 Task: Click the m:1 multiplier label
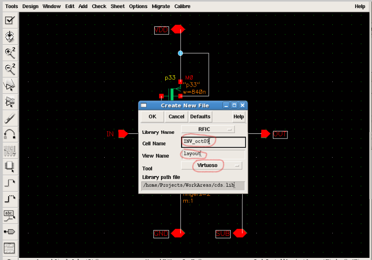click(187, 201)
